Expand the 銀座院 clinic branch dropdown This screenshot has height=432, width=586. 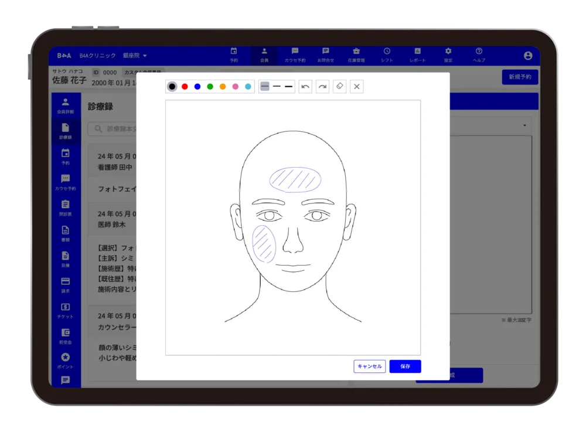click(135, 56)
